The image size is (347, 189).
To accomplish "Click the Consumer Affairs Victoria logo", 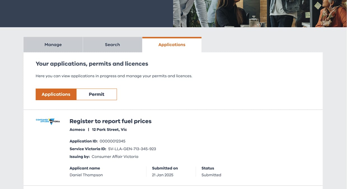I will pyautogui.click(x=48, y=121).
